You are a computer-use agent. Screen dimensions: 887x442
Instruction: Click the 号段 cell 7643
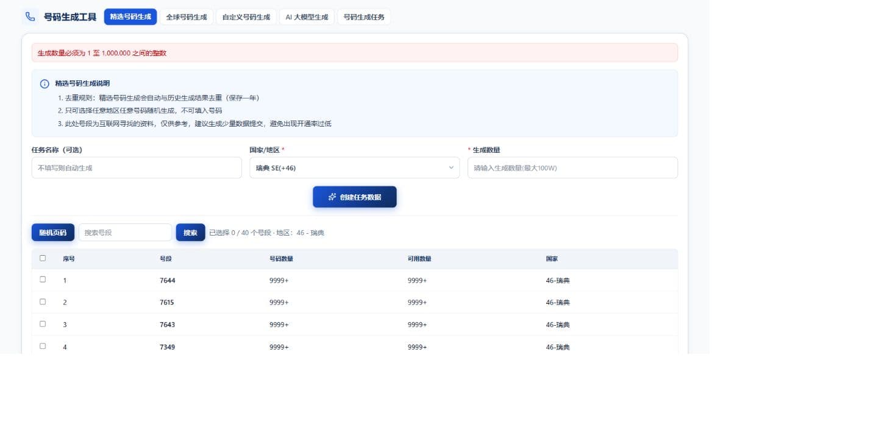168,324
